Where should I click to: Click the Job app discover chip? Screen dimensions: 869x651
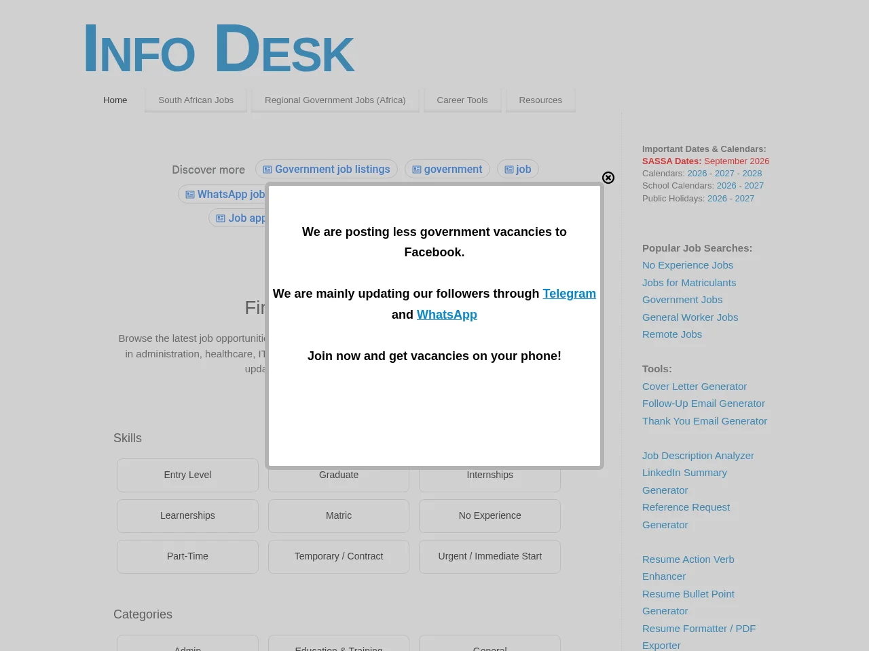238,218
